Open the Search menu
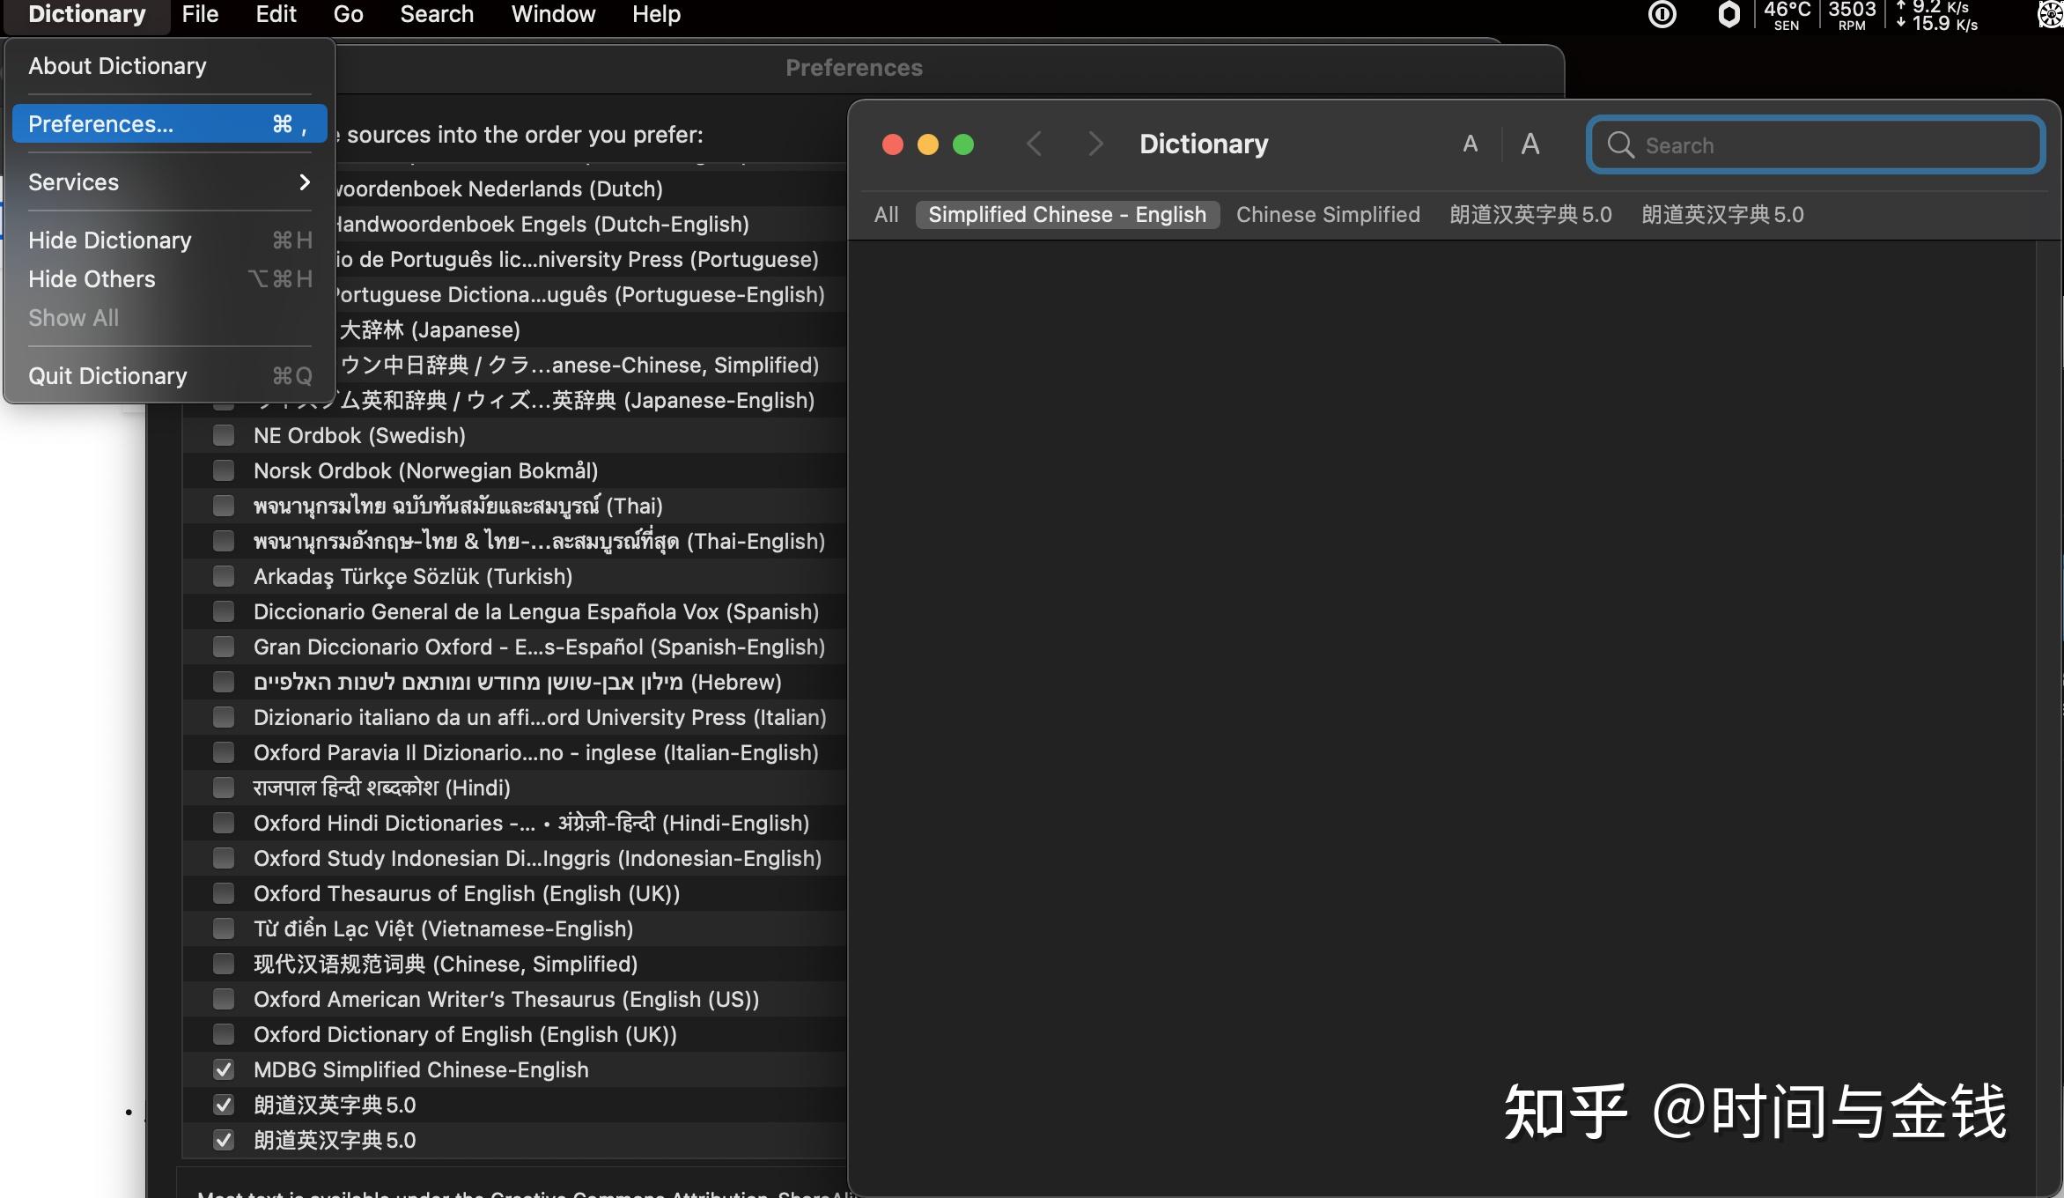 (437, 15)
